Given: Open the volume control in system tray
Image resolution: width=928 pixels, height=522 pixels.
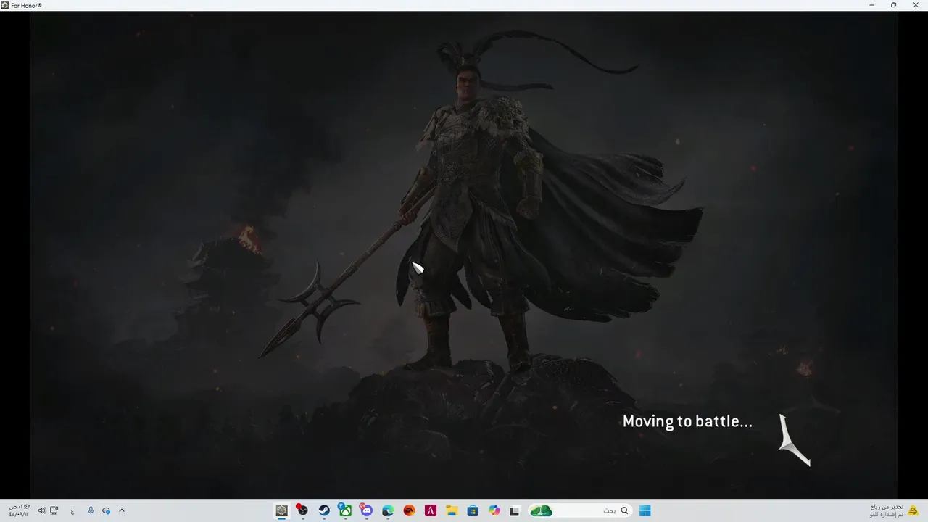Looking at the screenshot, I should pyautogui.click(x=42, y=510).
